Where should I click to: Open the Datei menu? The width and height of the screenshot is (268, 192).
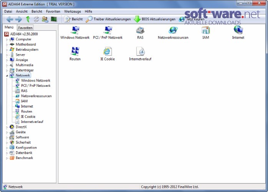(8, 12)
